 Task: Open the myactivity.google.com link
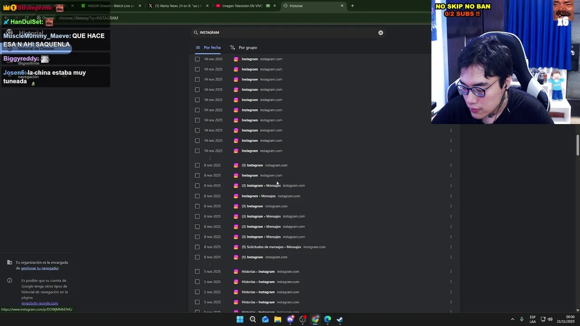coord(39,303)
